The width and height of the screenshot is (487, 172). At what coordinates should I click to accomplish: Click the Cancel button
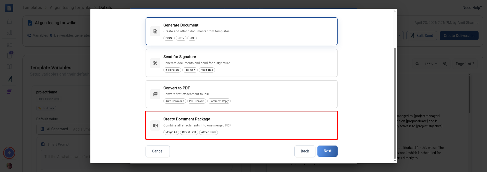click(x=158, y=151)
